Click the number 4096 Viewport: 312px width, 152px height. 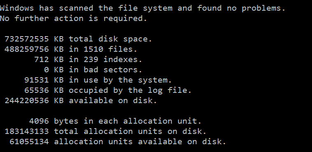[x=39, y=121]
